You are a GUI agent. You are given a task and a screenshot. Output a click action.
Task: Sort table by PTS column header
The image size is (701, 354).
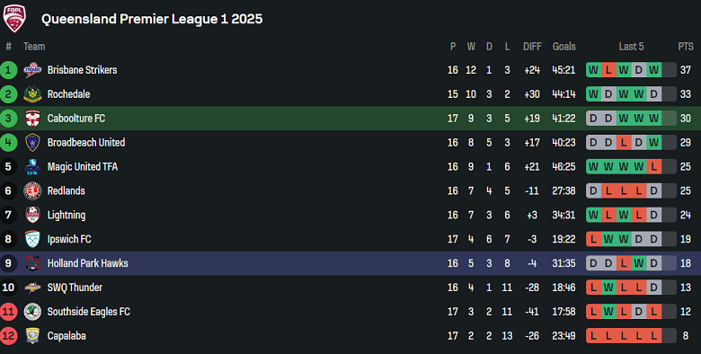pos(686,46)
